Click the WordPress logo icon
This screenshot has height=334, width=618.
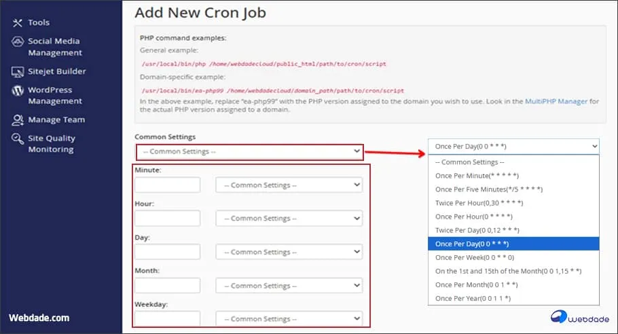coord(17,90)
